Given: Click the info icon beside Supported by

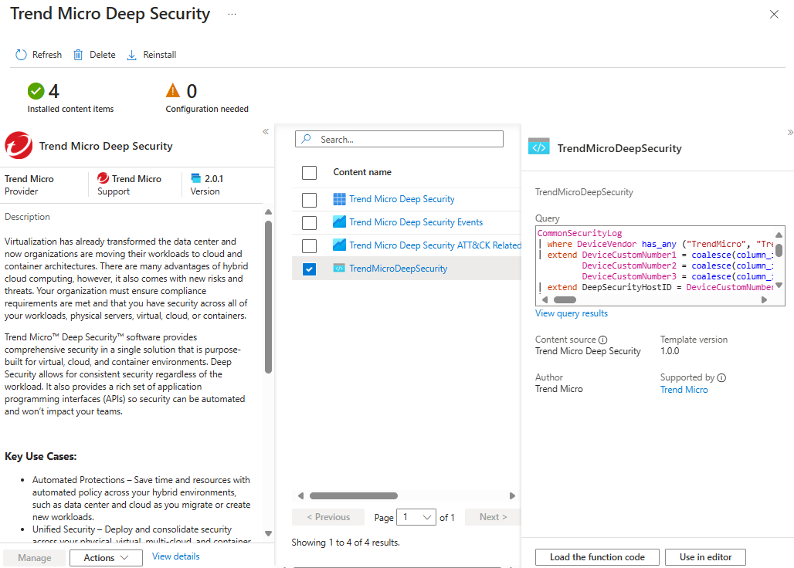Looking at the screenshot, I should coord(721,378).
